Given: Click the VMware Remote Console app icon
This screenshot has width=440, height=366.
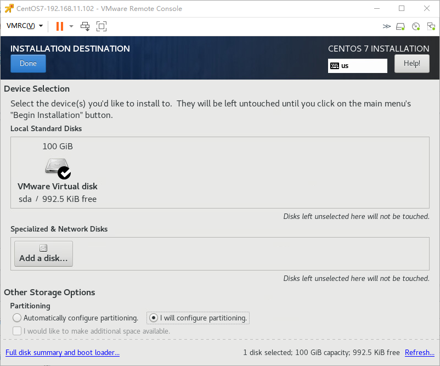Looking at the screenshot, I should [9, 9].
